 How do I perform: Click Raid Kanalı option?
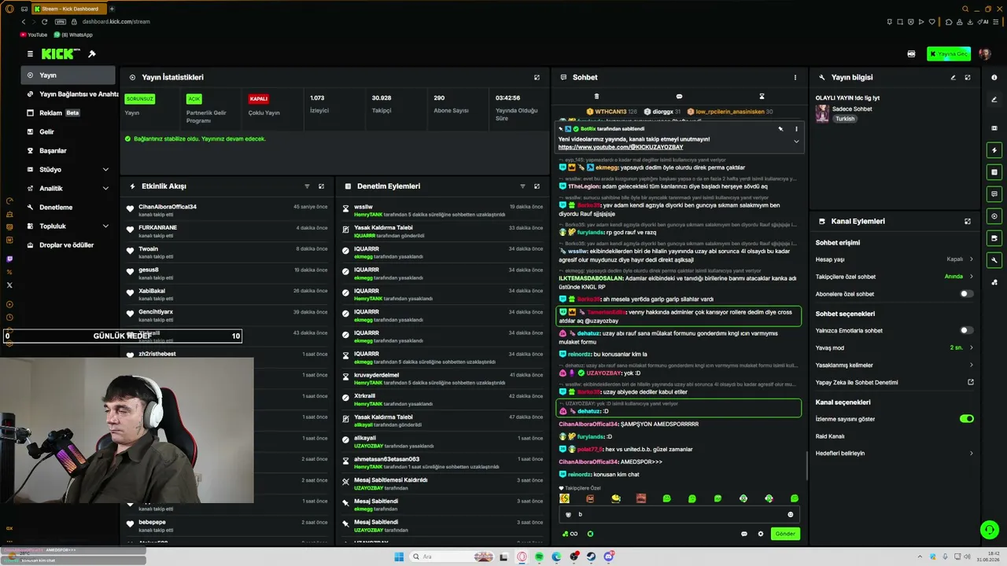tap(830, 436)
